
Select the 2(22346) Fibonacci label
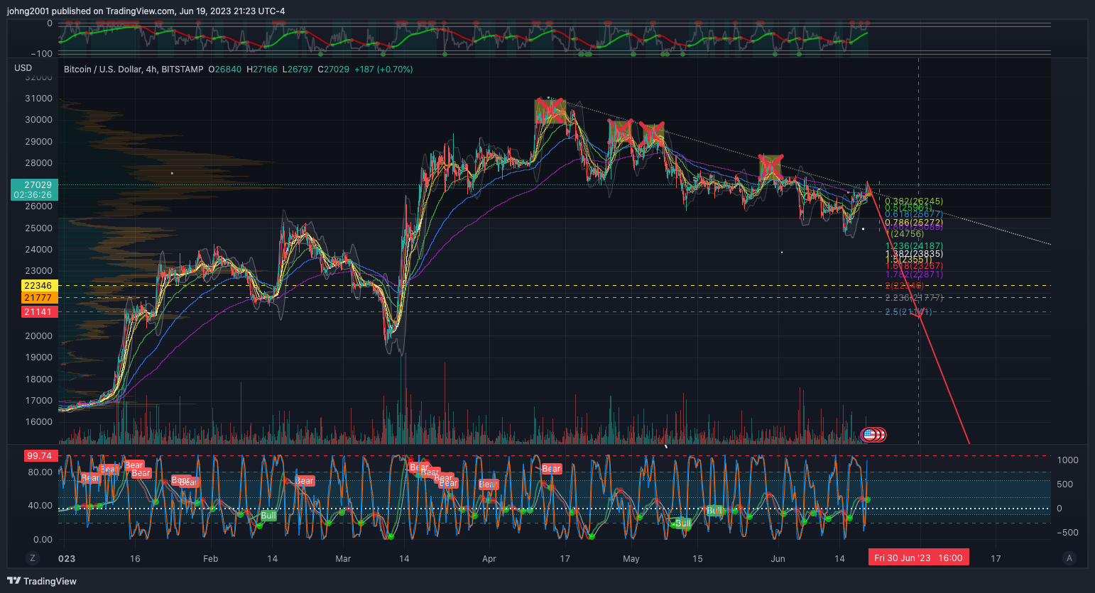pos(906,286)
